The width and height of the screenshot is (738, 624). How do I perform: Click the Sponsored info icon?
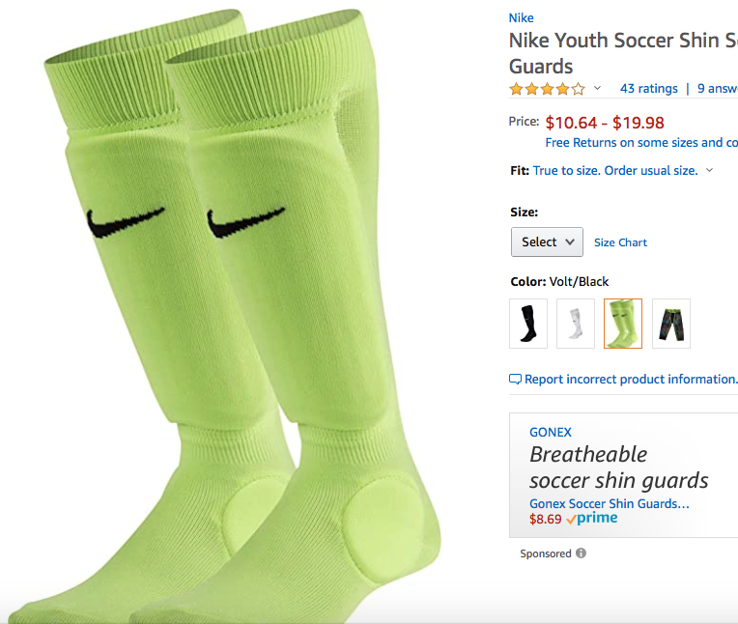coord(581,553)
